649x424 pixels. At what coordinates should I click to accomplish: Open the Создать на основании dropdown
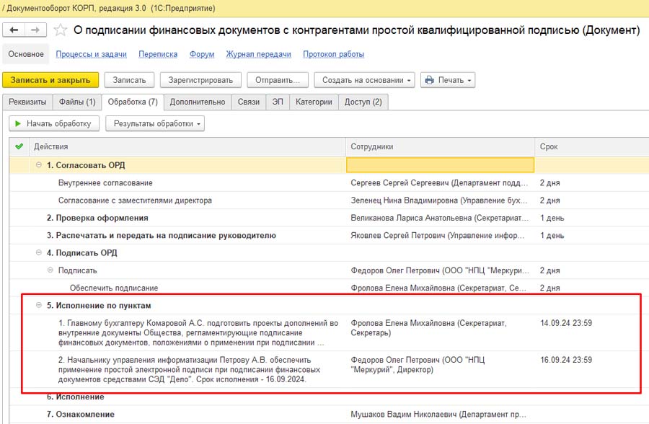[367, 80]
